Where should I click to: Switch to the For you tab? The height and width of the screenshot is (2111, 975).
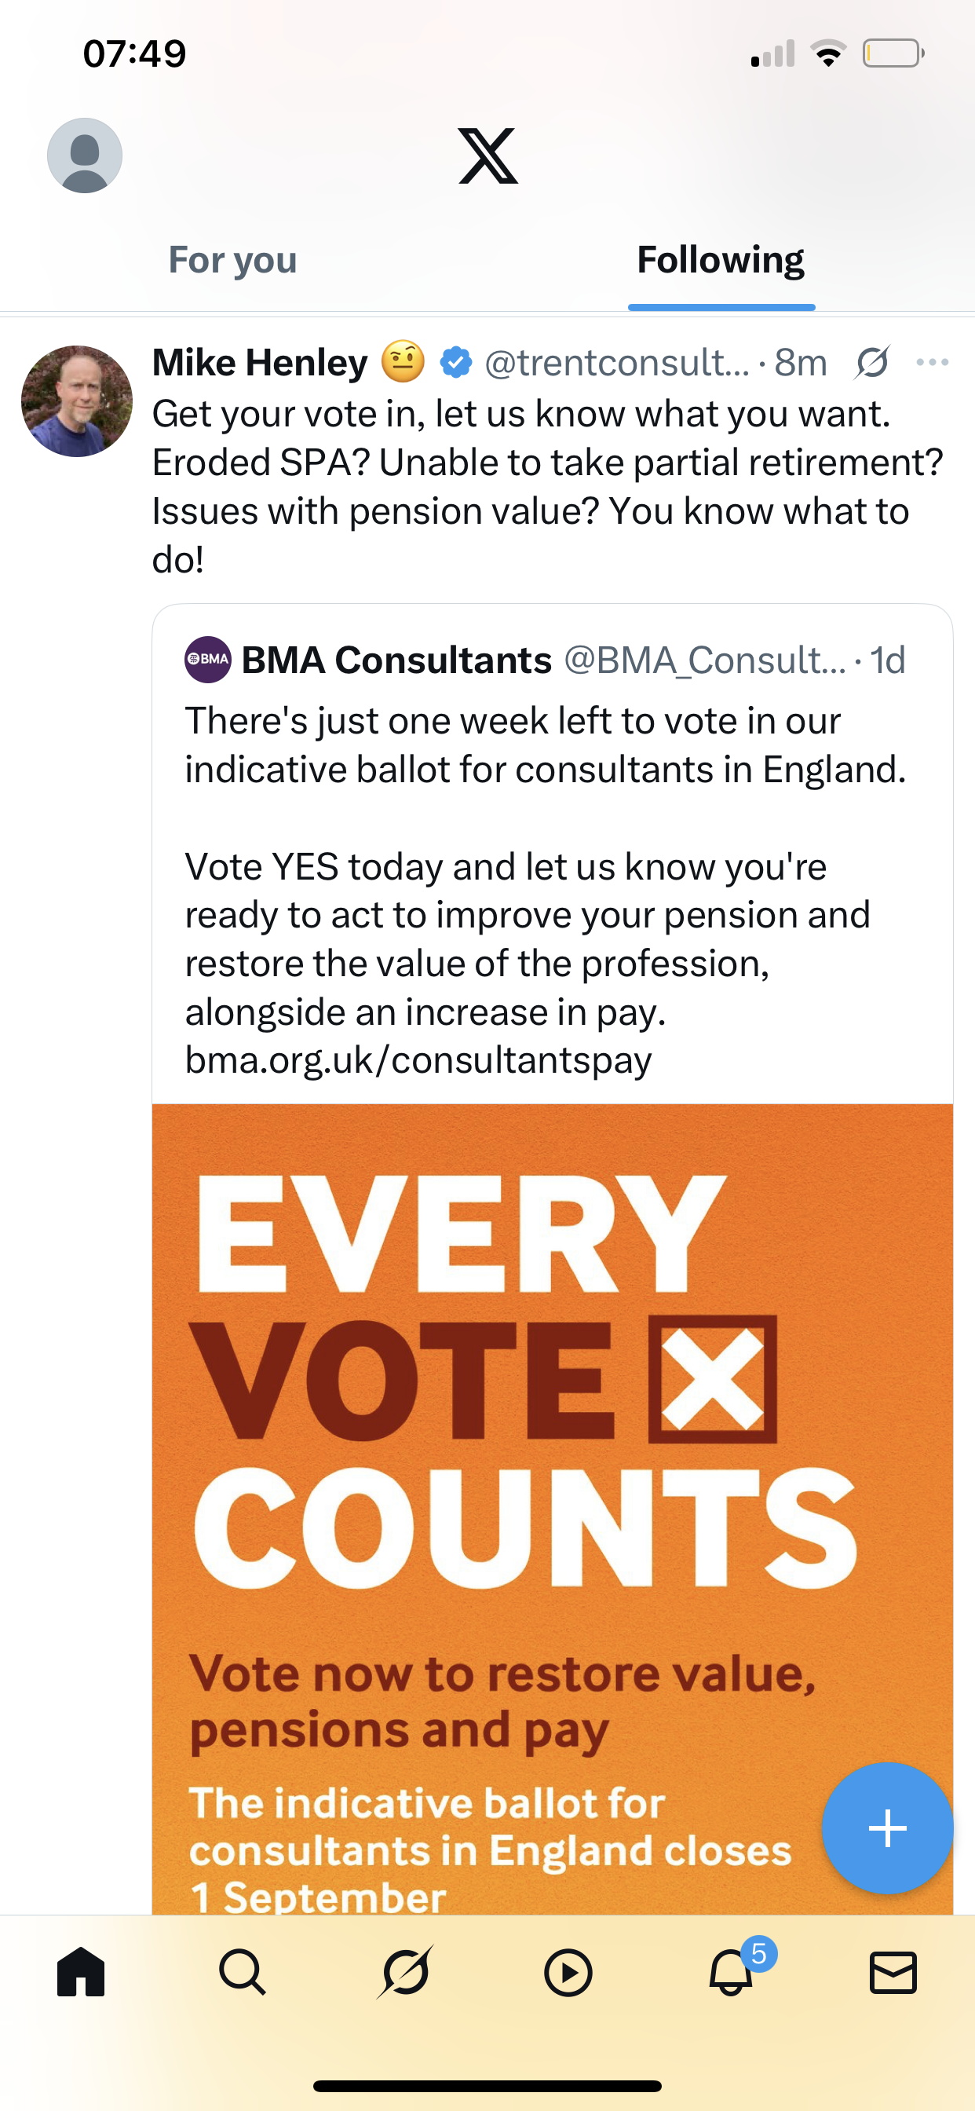tap(232, 260)
